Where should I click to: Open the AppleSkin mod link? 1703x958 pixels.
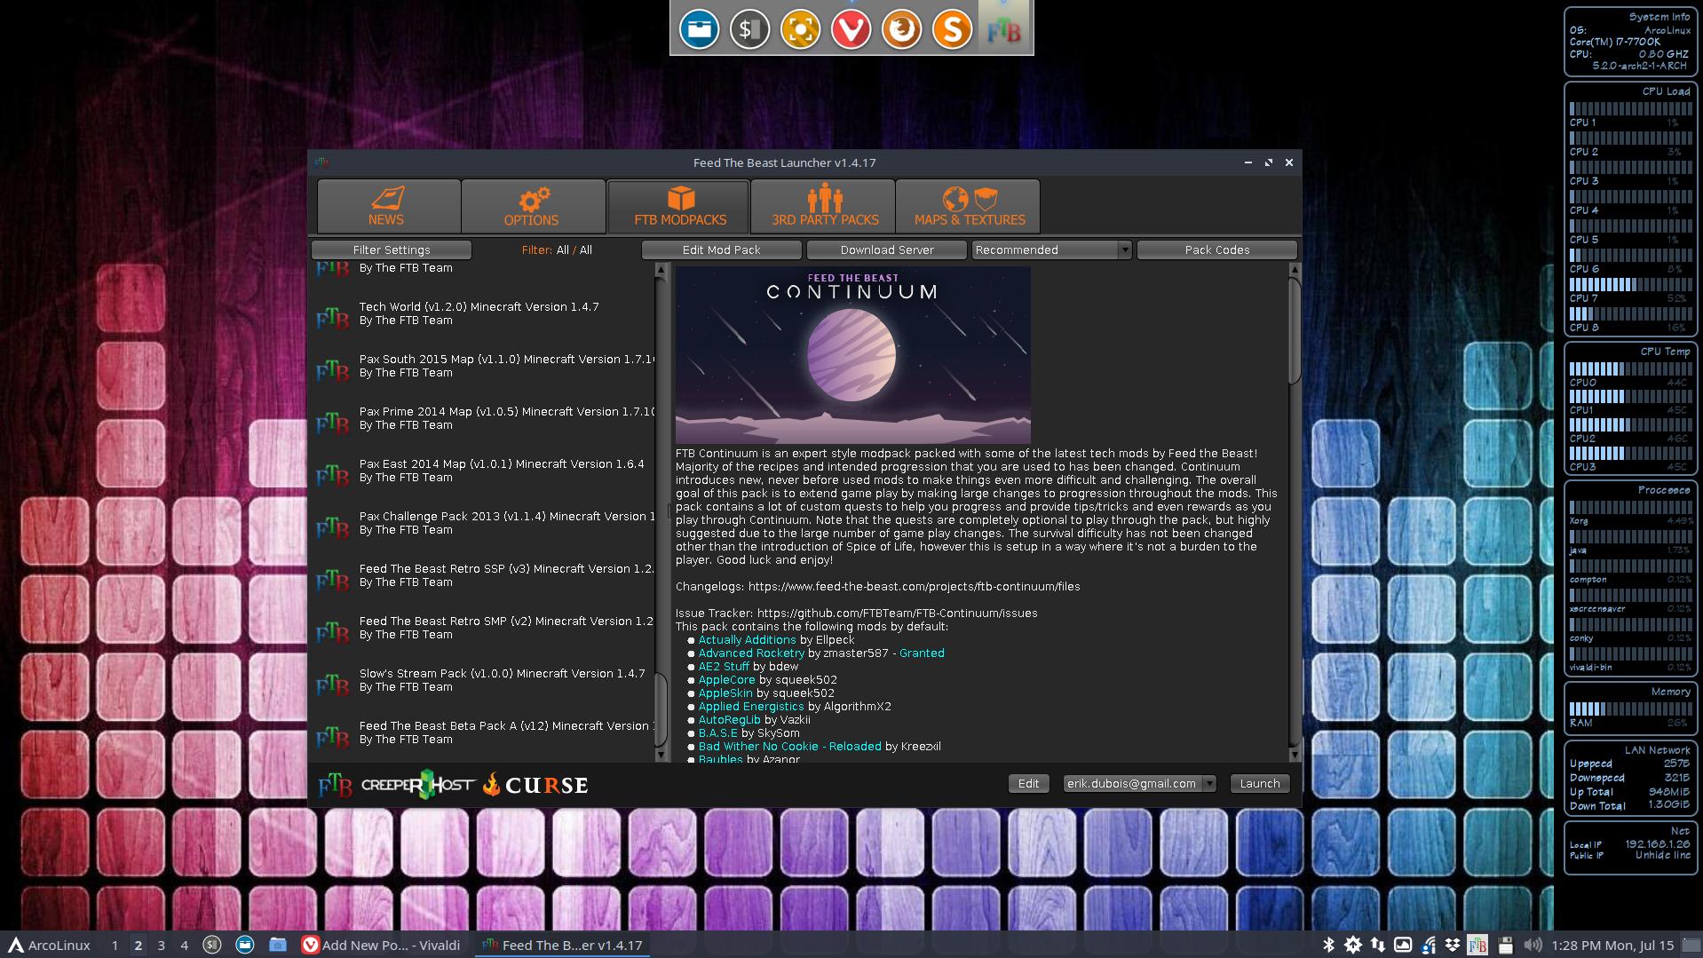pyautogui.click(x=725, y=693)
